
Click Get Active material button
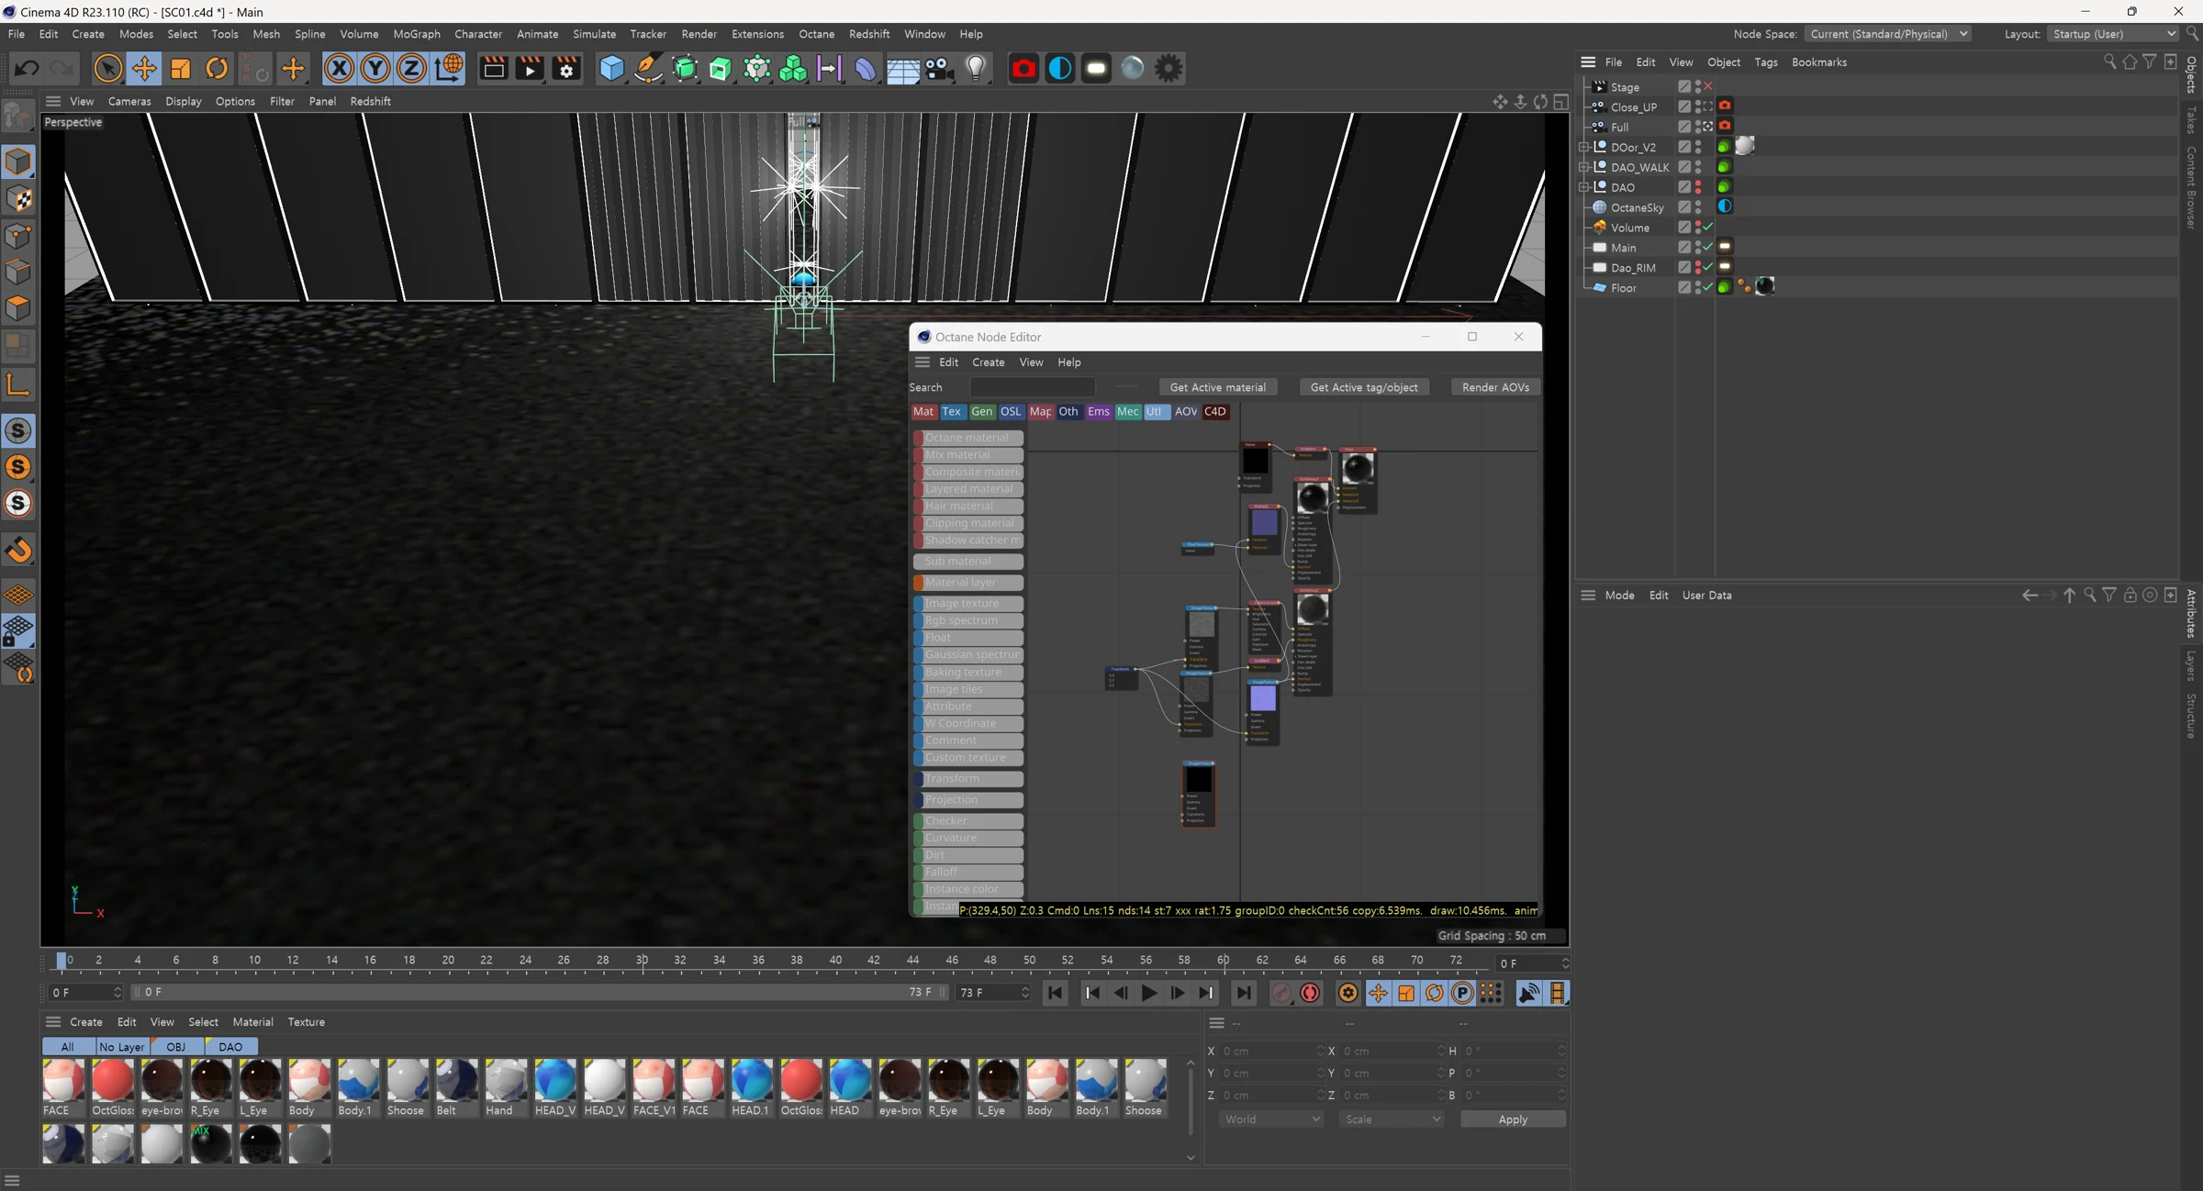pos(1217,387)
